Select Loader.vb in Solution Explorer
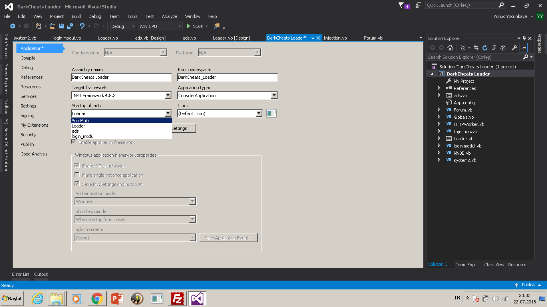The height and width of the screenshot is (307, 547). (464, 139)
